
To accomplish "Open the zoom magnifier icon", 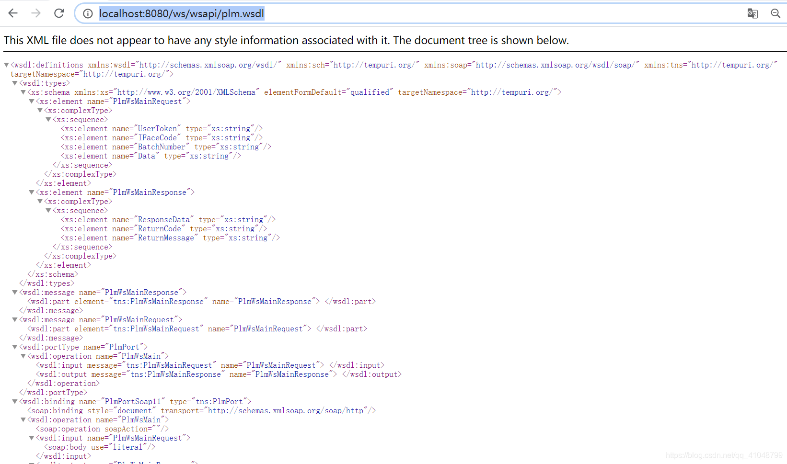I will (775, 13).
